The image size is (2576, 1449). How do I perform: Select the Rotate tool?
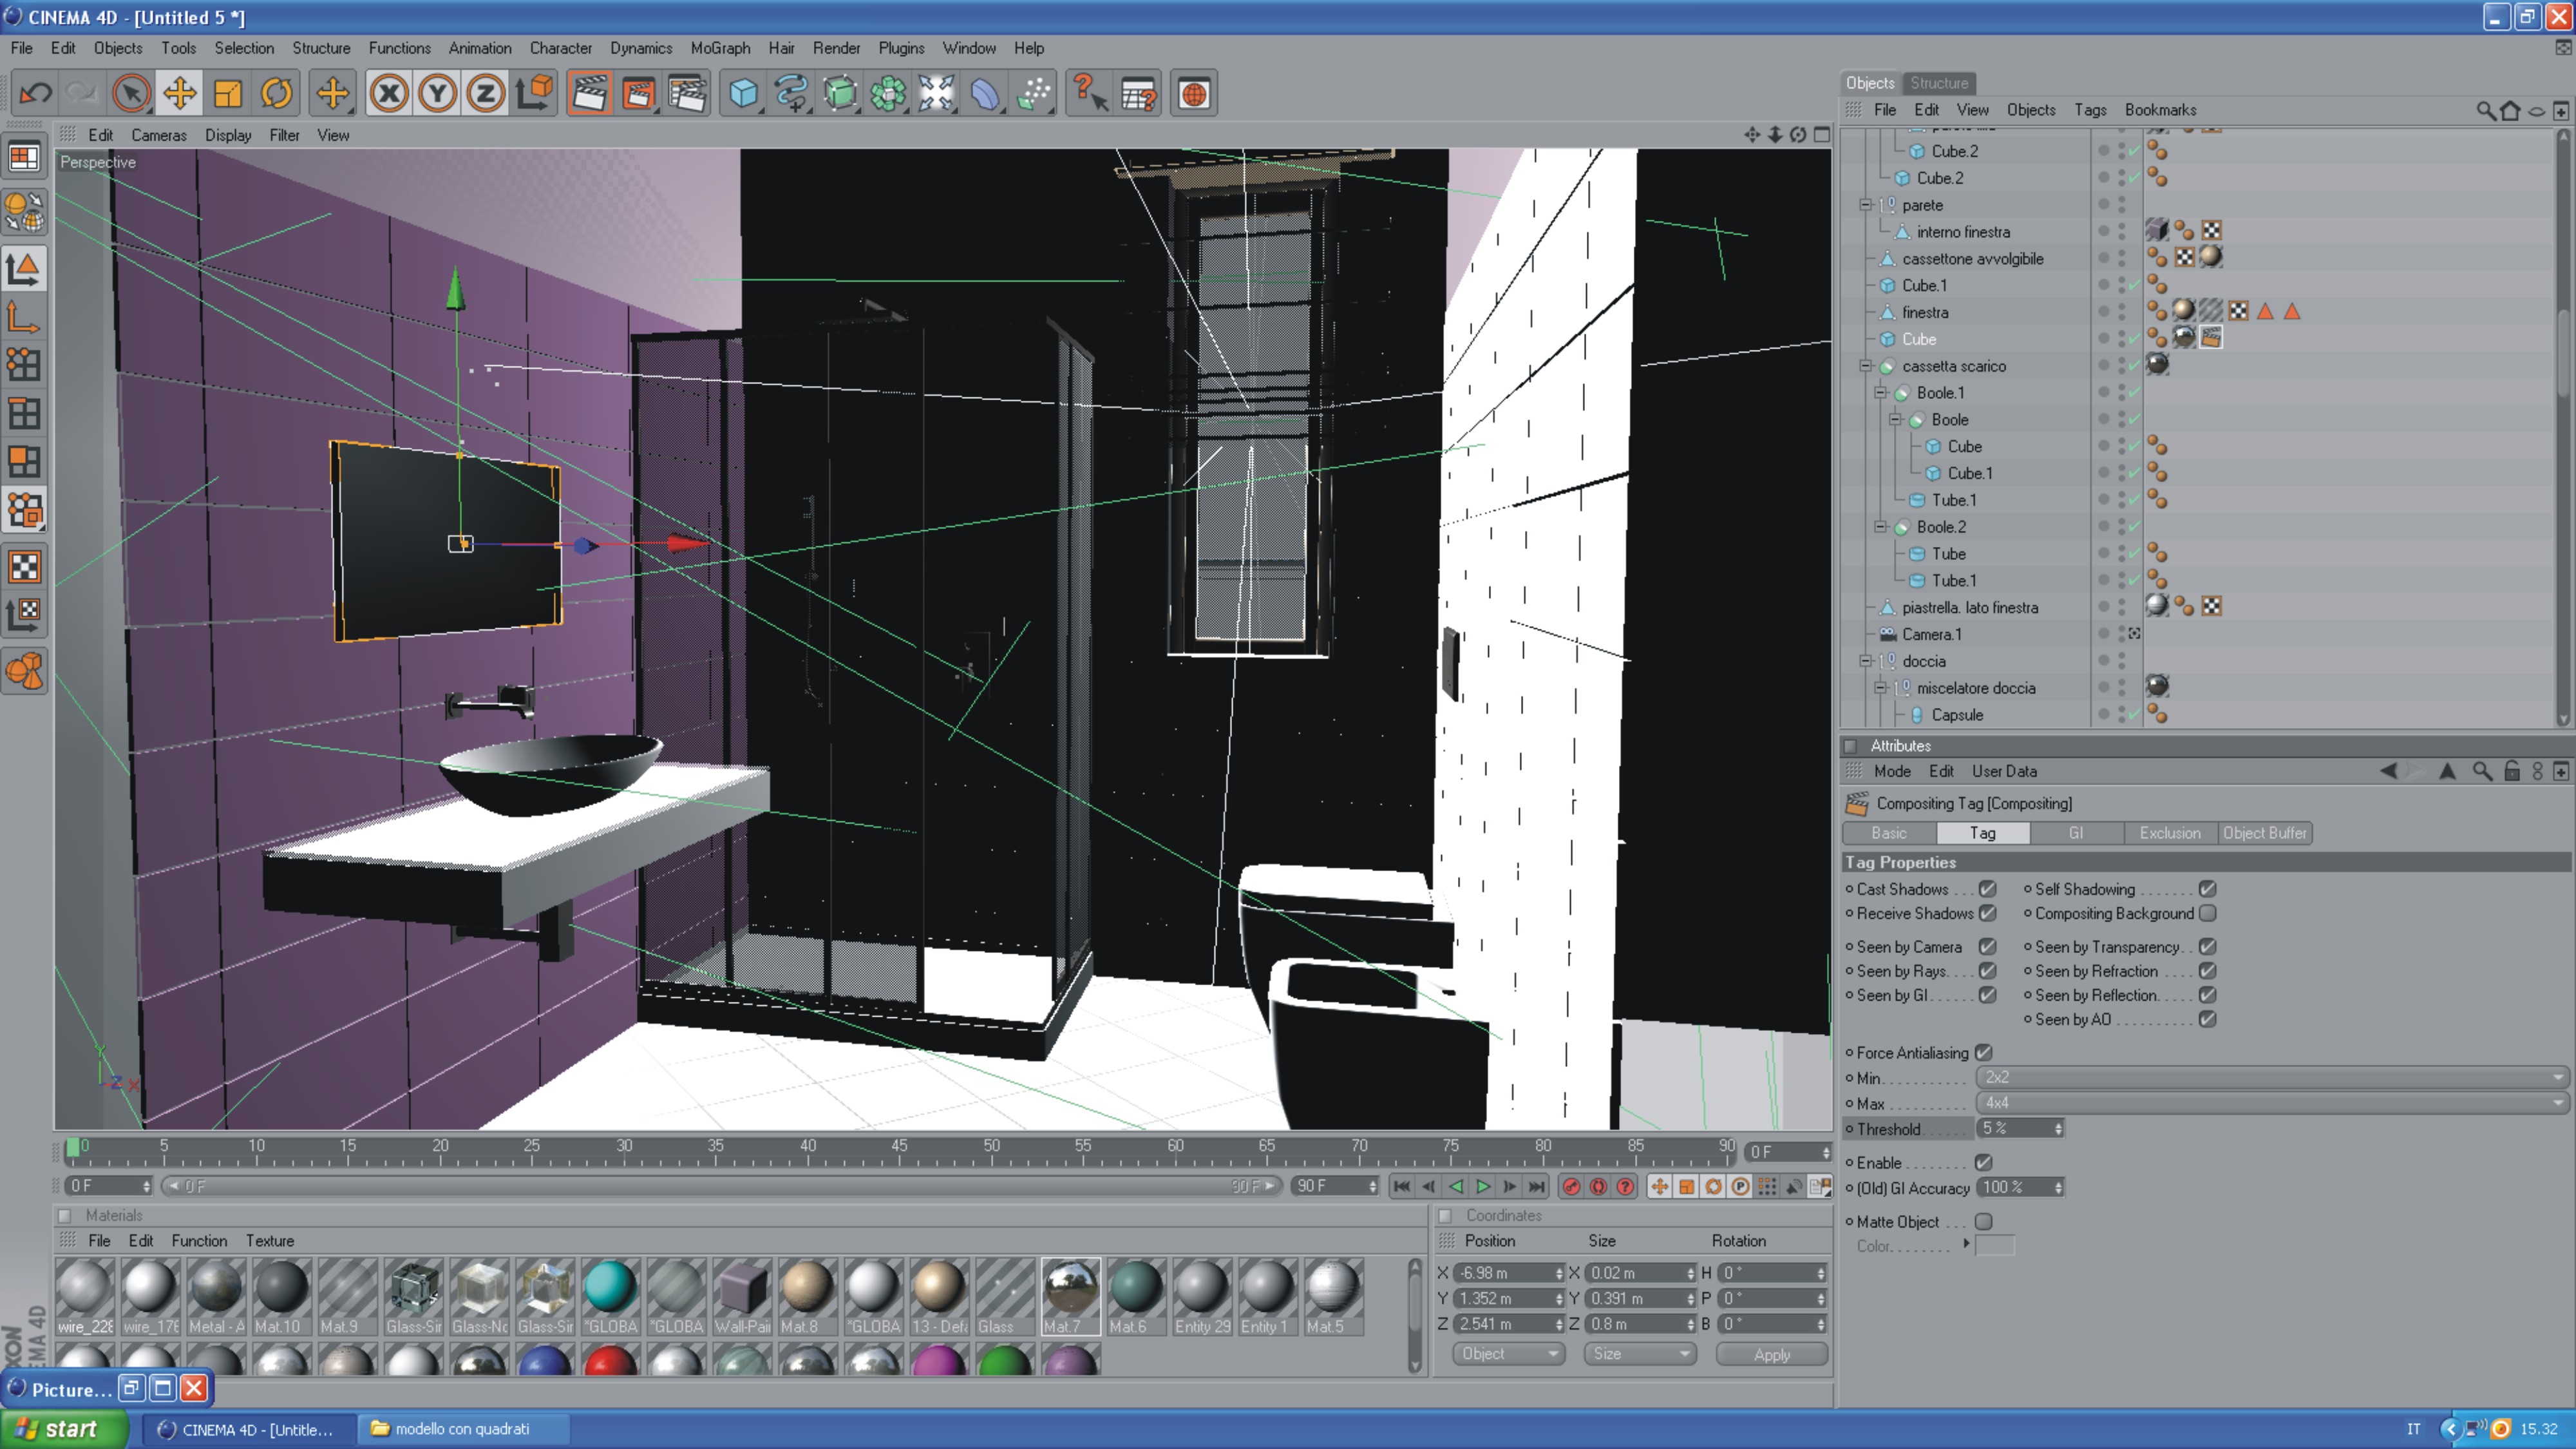click(x=276, y=94)
